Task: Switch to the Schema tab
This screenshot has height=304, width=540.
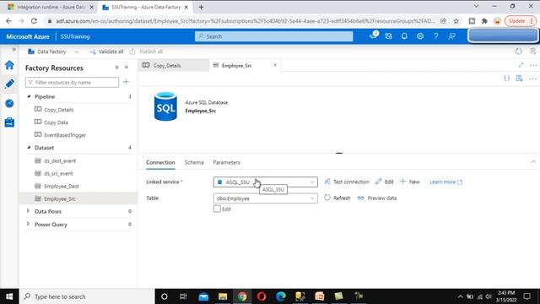Action: click(x=194, y=162)
